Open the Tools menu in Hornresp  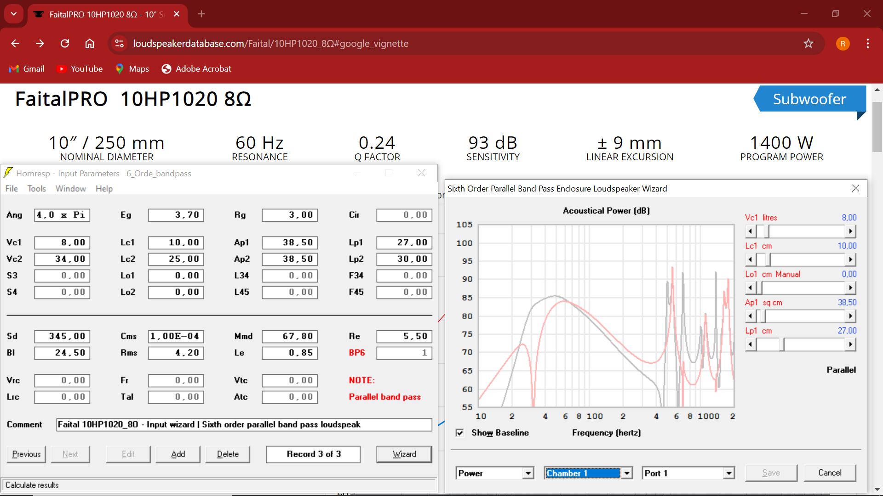click(36, 189)
